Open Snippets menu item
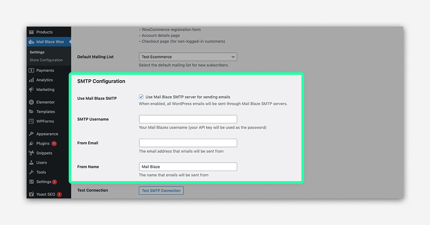This screenshot has height=225, width=430. [49, 153]
